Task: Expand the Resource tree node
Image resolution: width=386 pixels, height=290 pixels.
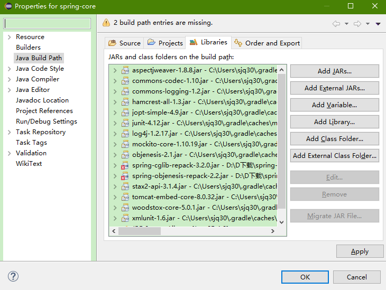Action: 10,37
